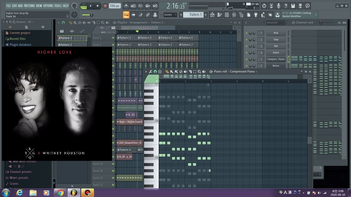Open Playlist options menu arrow
This screenshot has height=197, width=351.
click(58, 23)
